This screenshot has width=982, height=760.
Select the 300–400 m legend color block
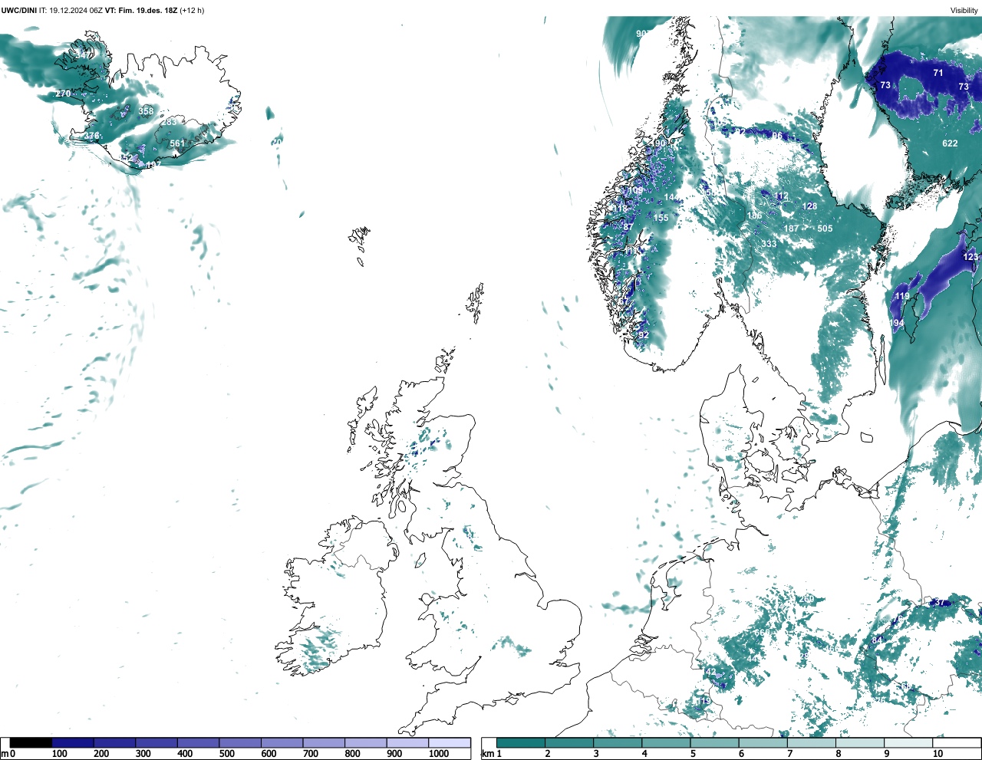(157, 742)
